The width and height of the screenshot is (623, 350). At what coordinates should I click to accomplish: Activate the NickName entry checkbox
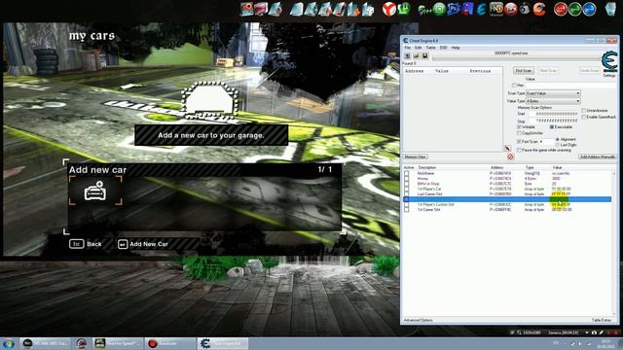pos(407,173)
